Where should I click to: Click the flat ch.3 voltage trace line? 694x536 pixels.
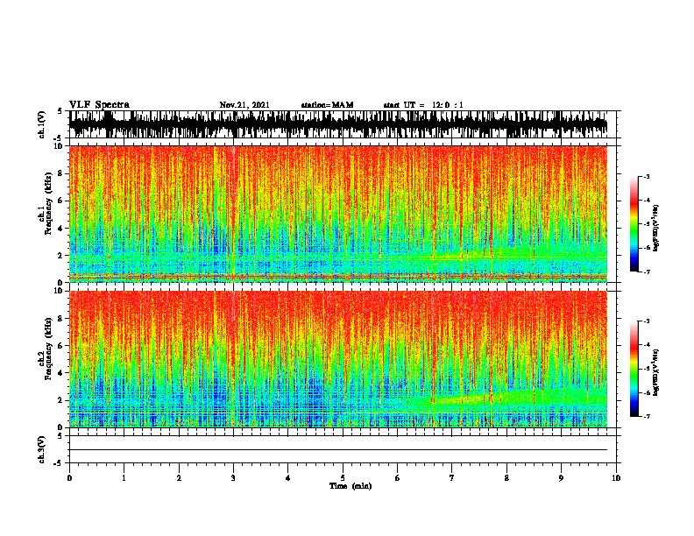[338, 450]
